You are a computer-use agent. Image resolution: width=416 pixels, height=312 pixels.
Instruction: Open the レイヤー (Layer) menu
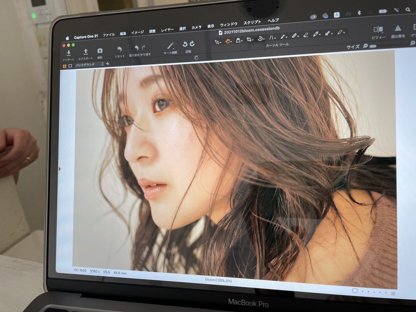(x=167, y=30)
